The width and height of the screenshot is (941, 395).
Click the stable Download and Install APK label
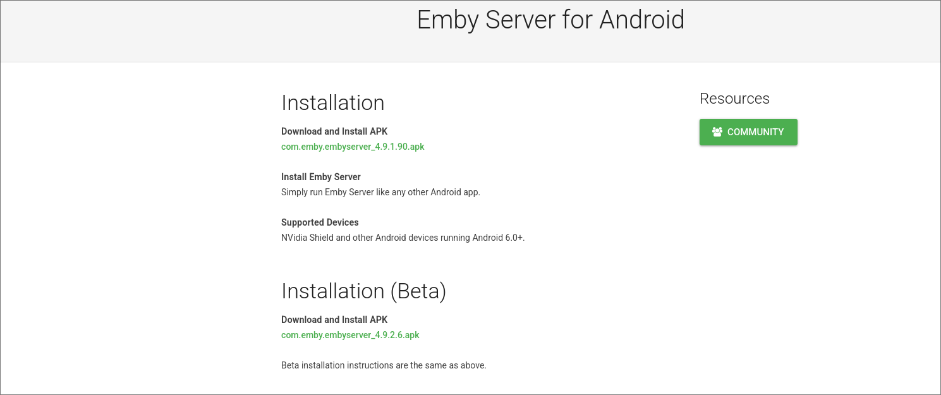click(334, 131)
